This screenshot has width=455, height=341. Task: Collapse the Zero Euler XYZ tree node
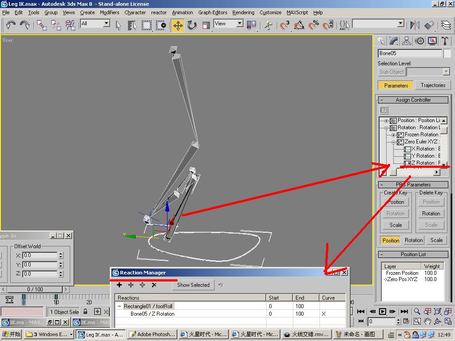click(394, 142)
